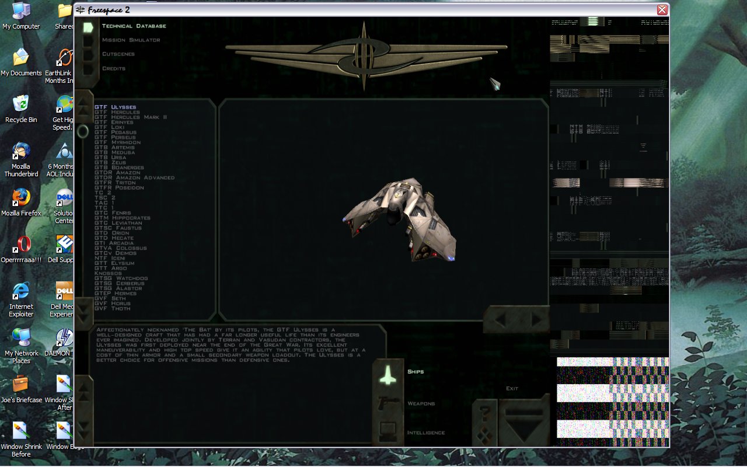Open the My Documents desktop folder
The image size is (747, 467).
coord(21,62)
